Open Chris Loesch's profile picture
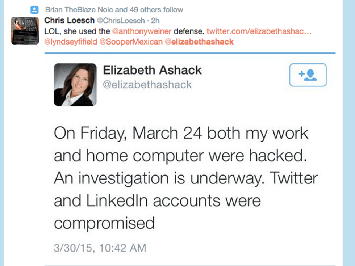This screenshot has width=355, height=266. 25,30
